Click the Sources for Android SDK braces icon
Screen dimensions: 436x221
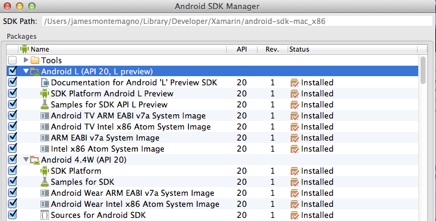tap(45, 215)
